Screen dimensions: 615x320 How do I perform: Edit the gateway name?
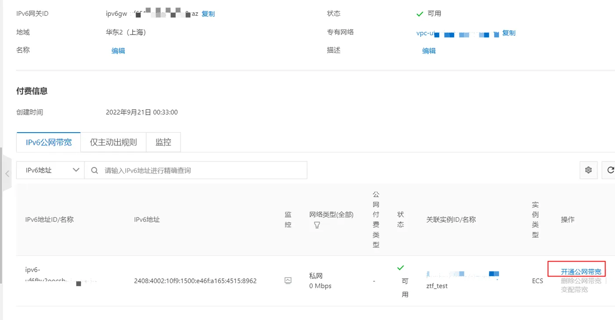(118, 50)
